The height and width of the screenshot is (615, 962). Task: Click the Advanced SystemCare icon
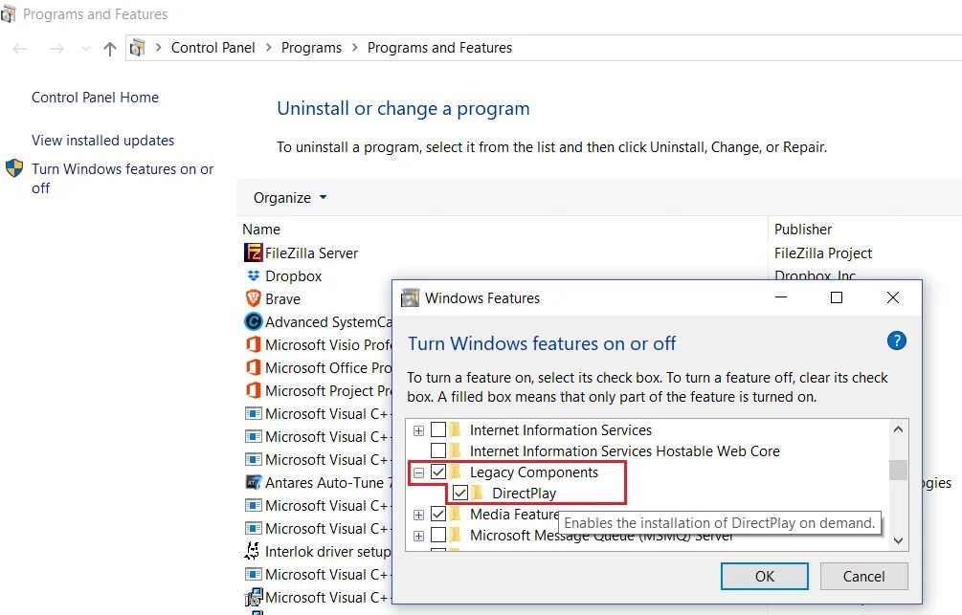[253, 322]
